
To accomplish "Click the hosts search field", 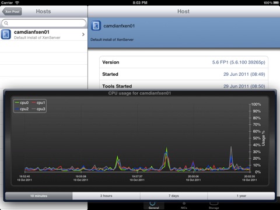I will [x=44, y=23].
